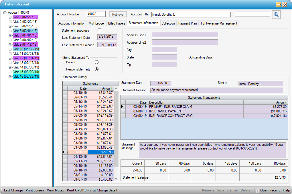Collapse the Account 49078 tree node
Screen dimensions: 292x194
5,13
